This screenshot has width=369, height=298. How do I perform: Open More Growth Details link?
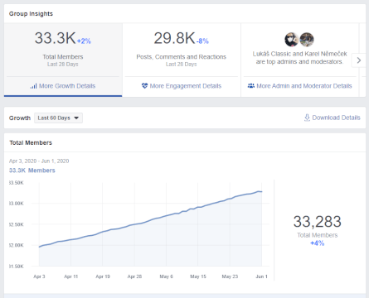(x=67, y=86)
